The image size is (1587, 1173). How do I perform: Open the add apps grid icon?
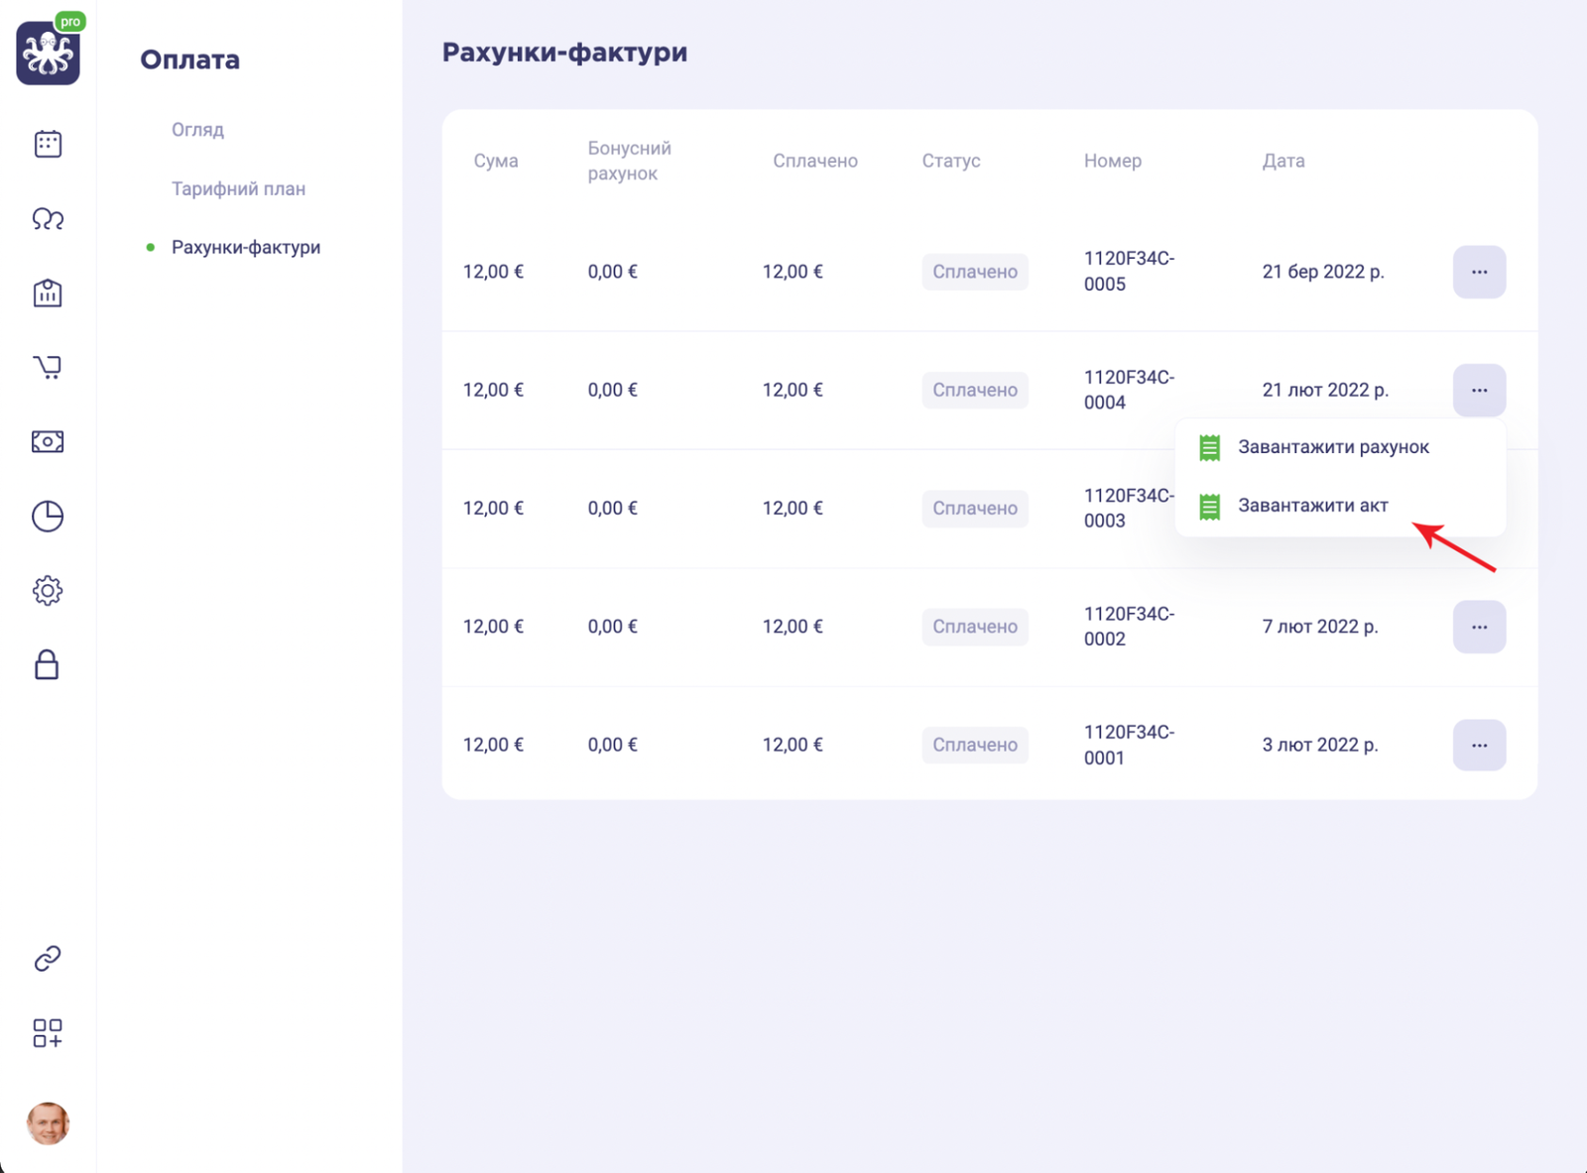coord(48,1033)
